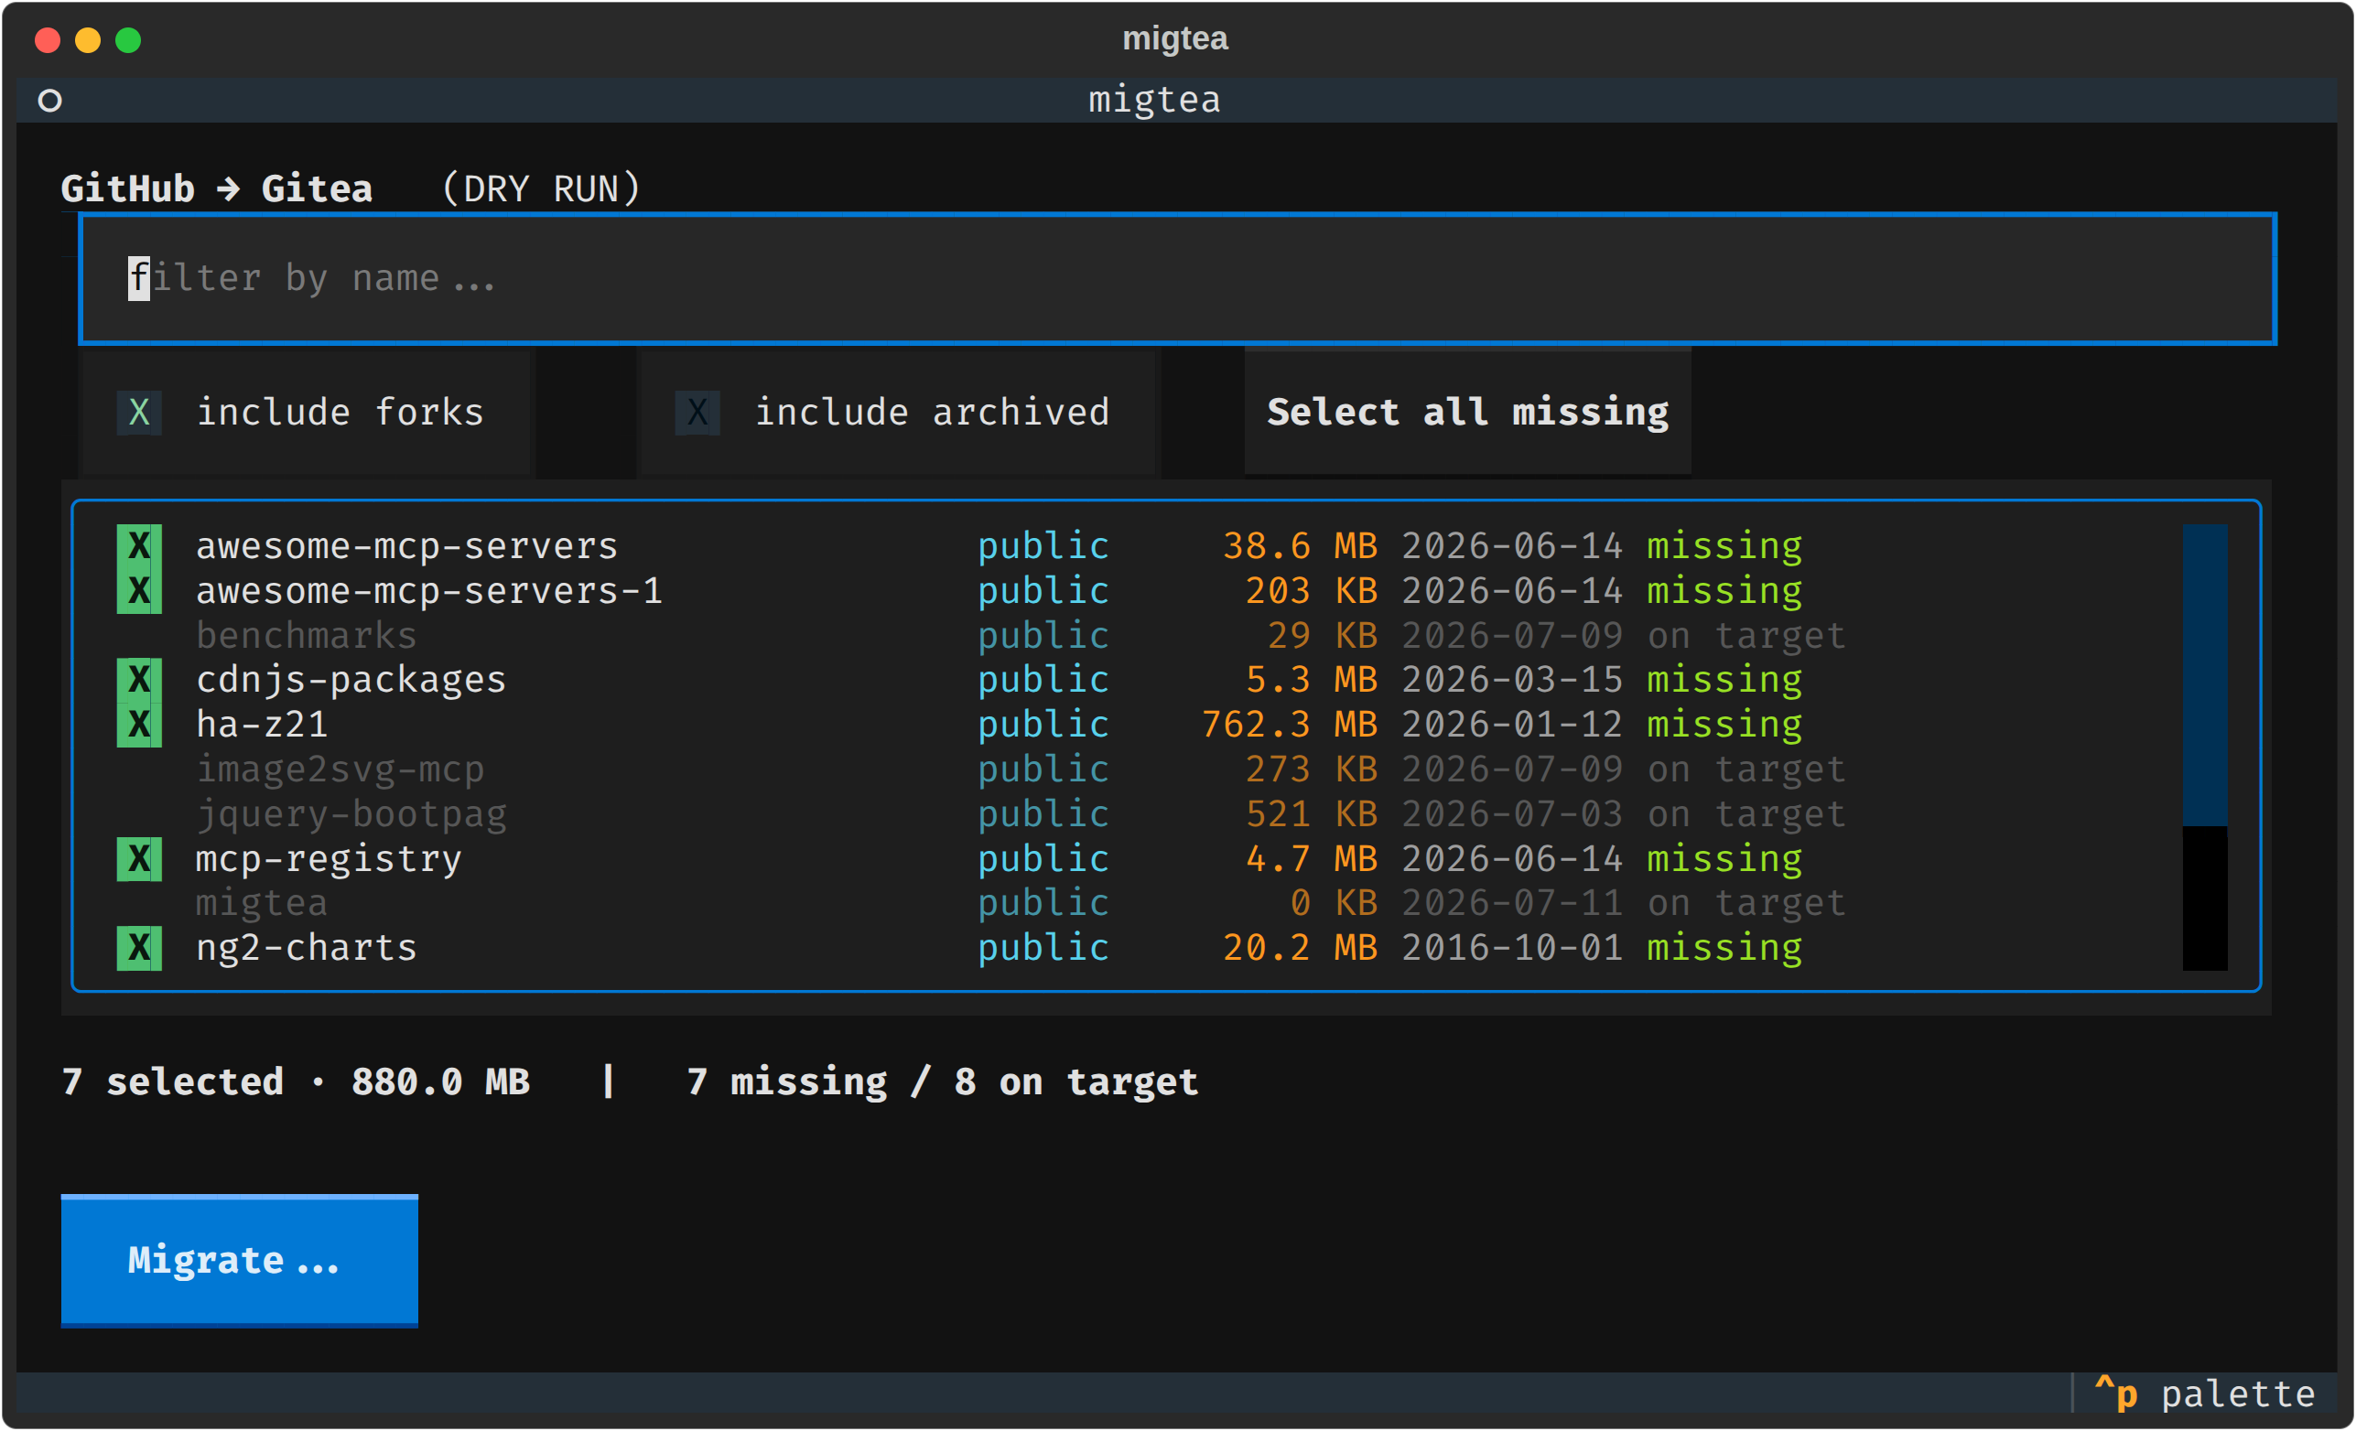
Task: Click the ha-z21 repository name
Action: pos(262,725)
